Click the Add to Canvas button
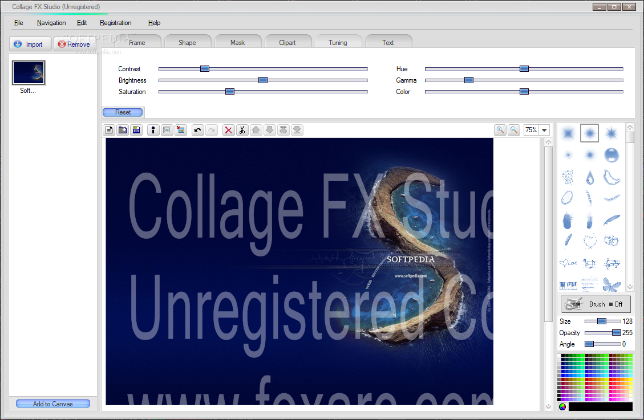 [x=53, y=404]
